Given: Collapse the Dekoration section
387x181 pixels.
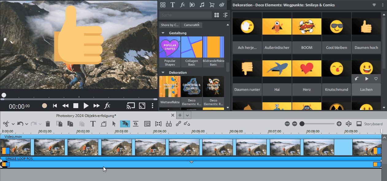Looking at the screenshot, I should point(163,73).
